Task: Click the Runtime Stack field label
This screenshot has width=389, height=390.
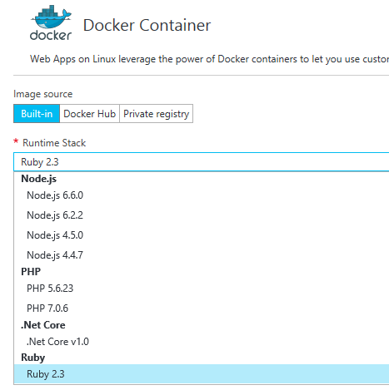Action: tap(54, 143)
